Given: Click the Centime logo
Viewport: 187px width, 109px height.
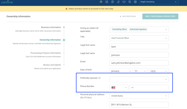Looking at the screenshot, I should (x=7, y=2).
